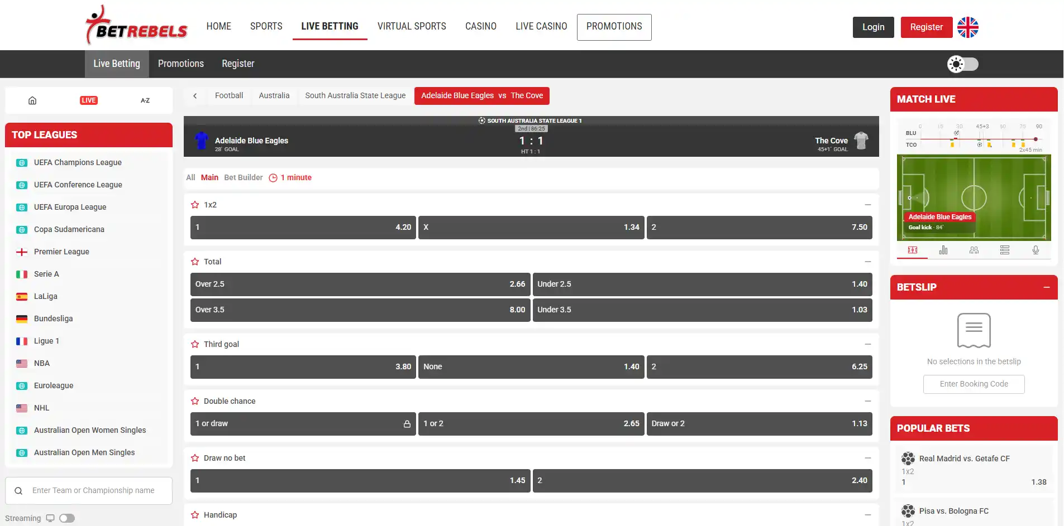Image resolution: width=1064 pixels, height=526 pixels.
Task: Open the Premier League link
Action: [x=61, y=252]
